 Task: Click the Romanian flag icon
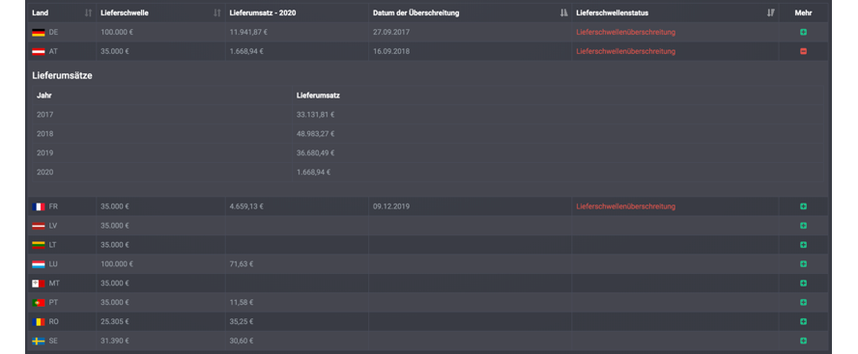(39, 322)
